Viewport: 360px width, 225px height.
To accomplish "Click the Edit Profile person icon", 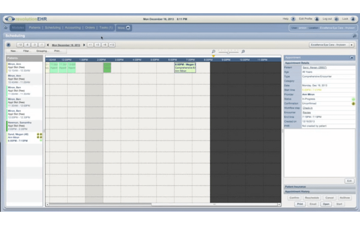I will (x=317, y=19).
